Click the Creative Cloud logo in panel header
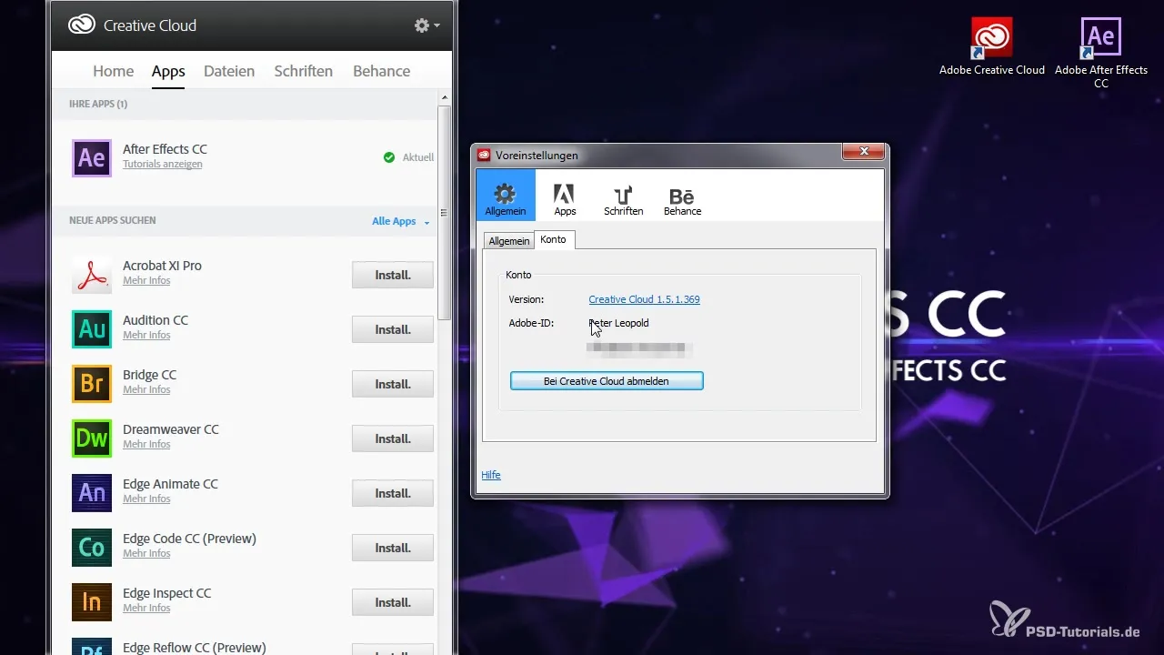 coord(82,25)
